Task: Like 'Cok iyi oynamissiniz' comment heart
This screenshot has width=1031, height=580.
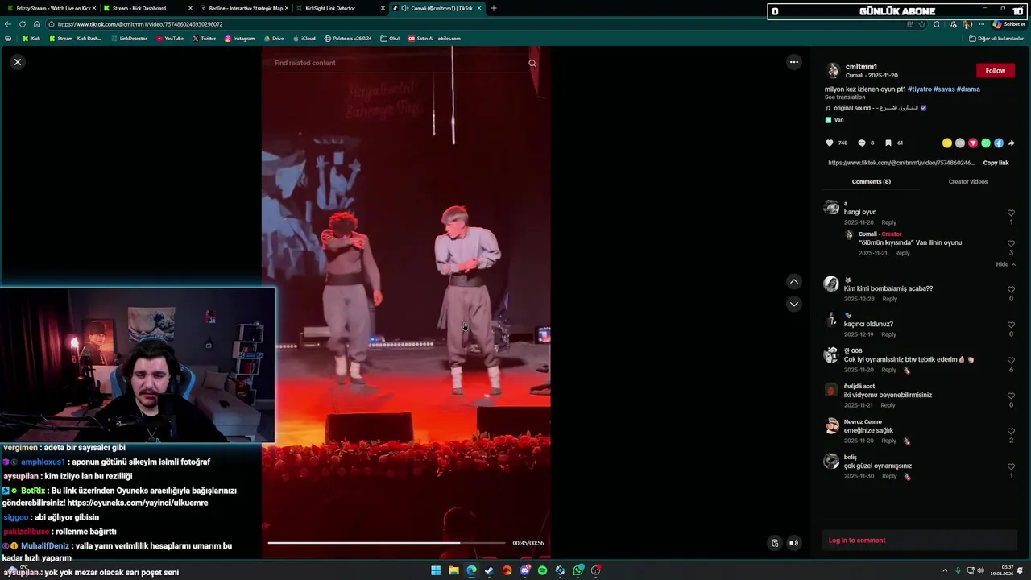Action: pyautogui.click(x=1011, y=360)
